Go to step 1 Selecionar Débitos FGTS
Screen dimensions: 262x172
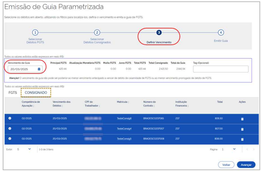(35, 33)
